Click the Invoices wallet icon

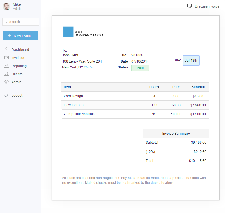6,58
